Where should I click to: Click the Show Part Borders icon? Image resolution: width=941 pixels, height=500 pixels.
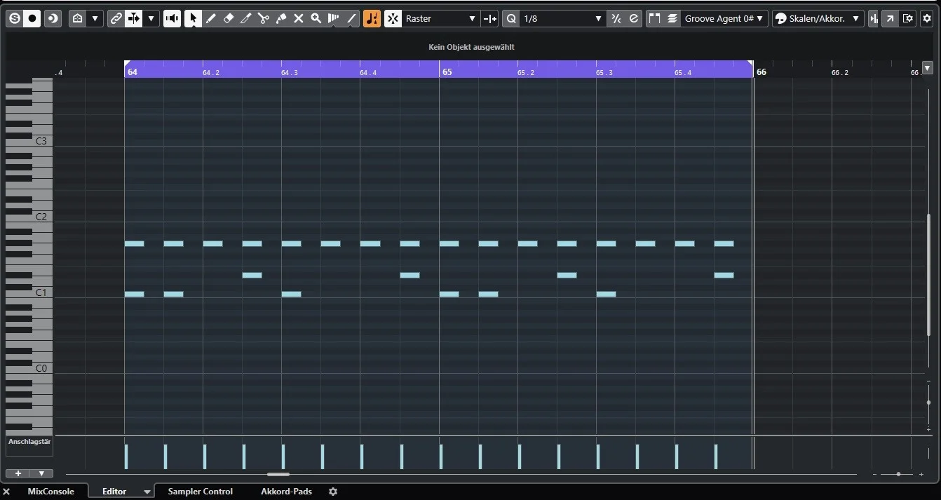pos(655,18)
